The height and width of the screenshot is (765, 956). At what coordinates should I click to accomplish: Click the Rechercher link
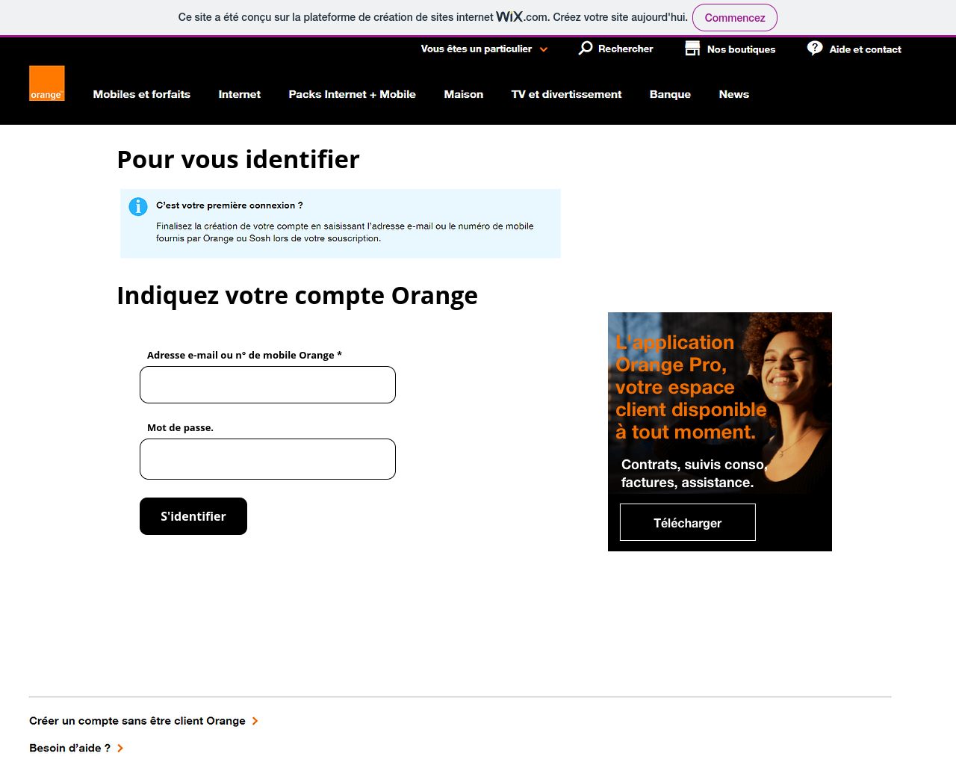pyautogui.click(x=626, y=49)
